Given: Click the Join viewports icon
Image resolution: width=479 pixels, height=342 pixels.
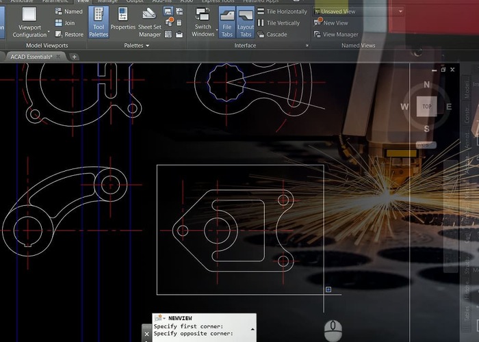Looking at the screenshot, I should click(58, 23).
